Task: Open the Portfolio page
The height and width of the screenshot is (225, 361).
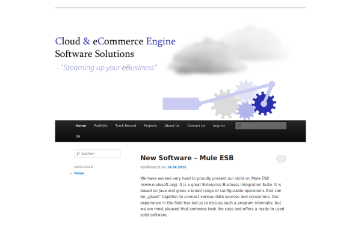Action: coord(100,125)
